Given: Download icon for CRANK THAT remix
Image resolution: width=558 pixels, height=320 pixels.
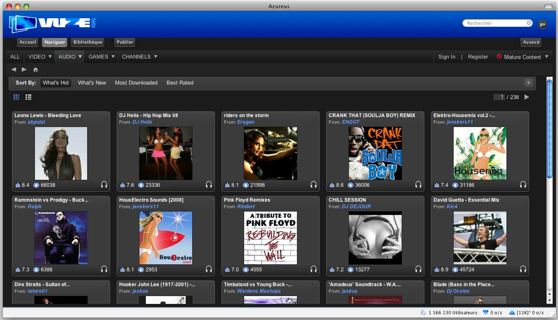Looking at the screenshot, I should (x=351, y=185).
